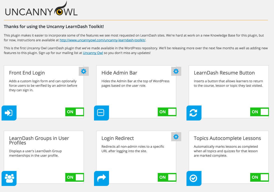Viewport: 274px width, 192px height.
Task: Click the LearnDash Groups people icon
Action: 9,178
